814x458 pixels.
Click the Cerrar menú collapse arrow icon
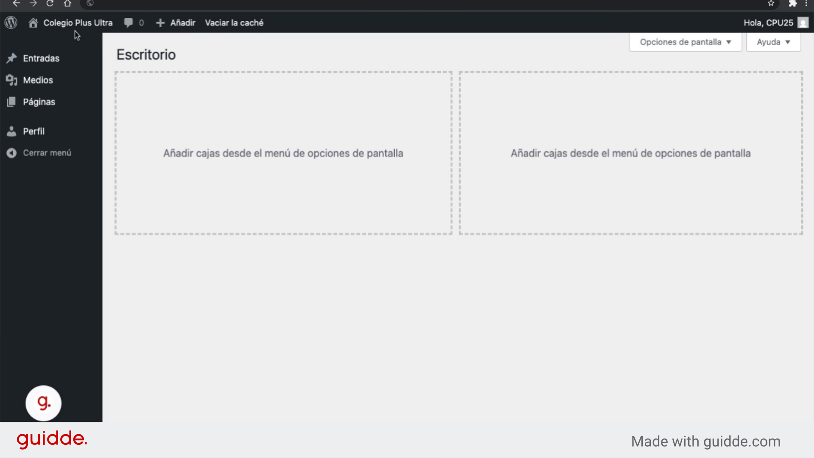pyautogui.click(x=11, y=153)
